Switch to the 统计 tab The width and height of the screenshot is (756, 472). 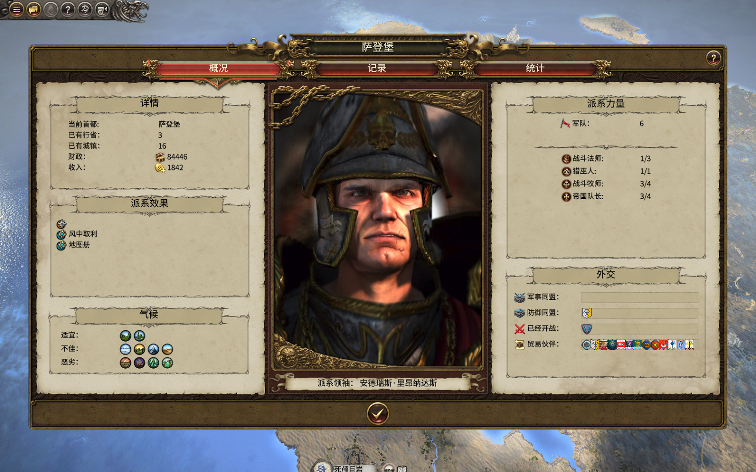coord(535,68)
